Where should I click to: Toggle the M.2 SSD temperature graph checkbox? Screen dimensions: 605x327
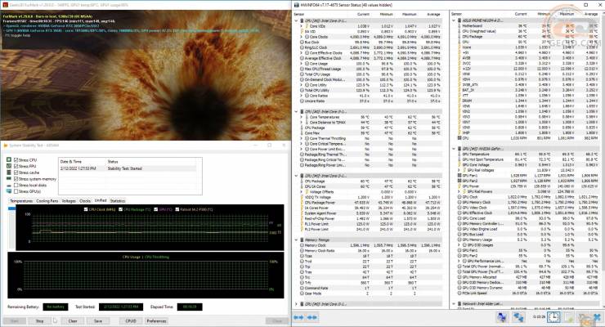tap(177, 209)
